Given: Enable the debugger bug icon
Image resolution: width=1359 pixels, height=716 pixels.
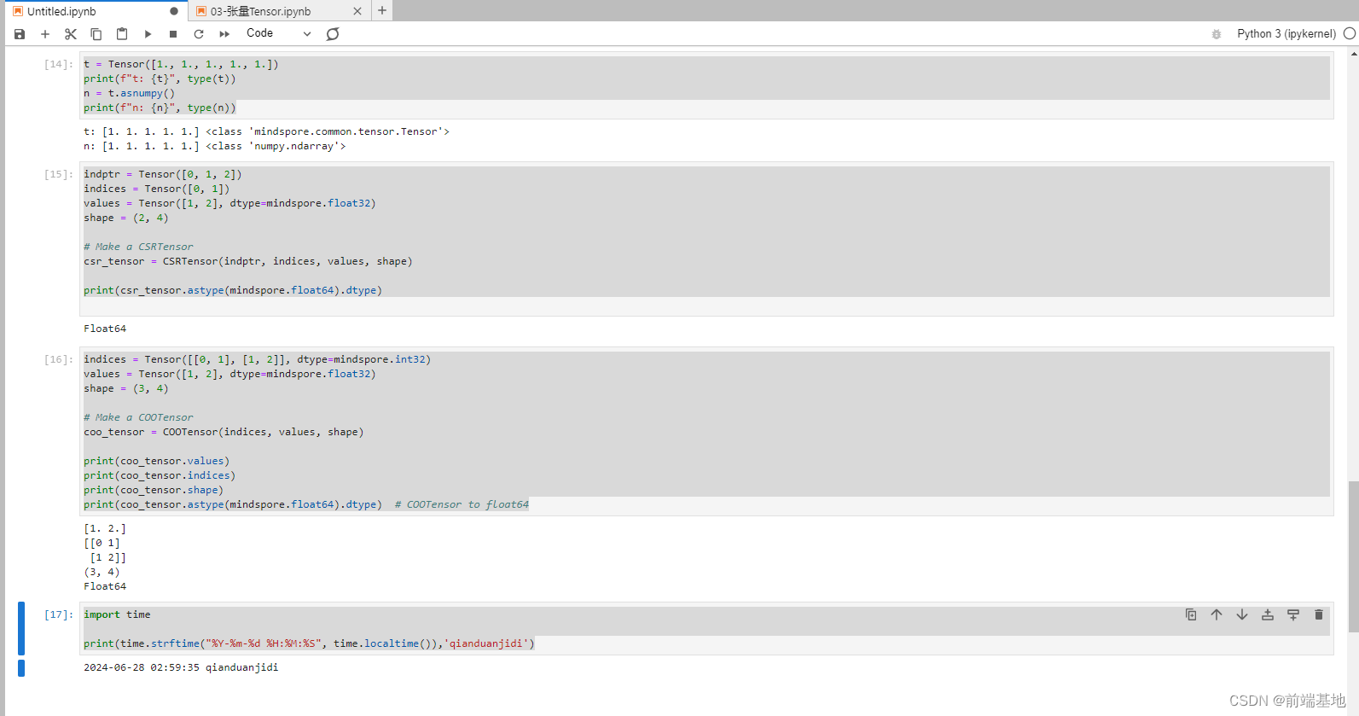Looking at the screenshot, I should point(1217,34).
